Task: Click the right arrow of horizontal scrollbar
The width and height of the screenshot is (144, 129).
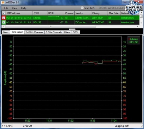Action: (138, 27)
